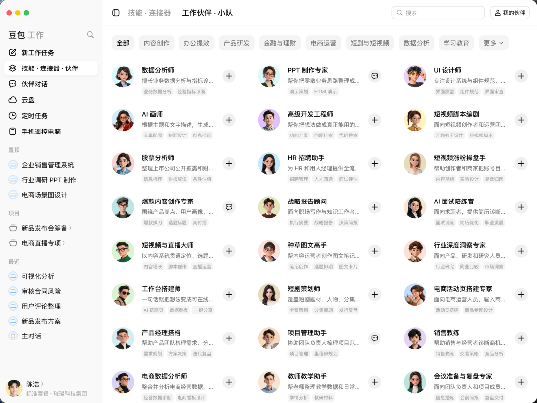
Task: Start a 新工作任务
Action: coord(51,53)
